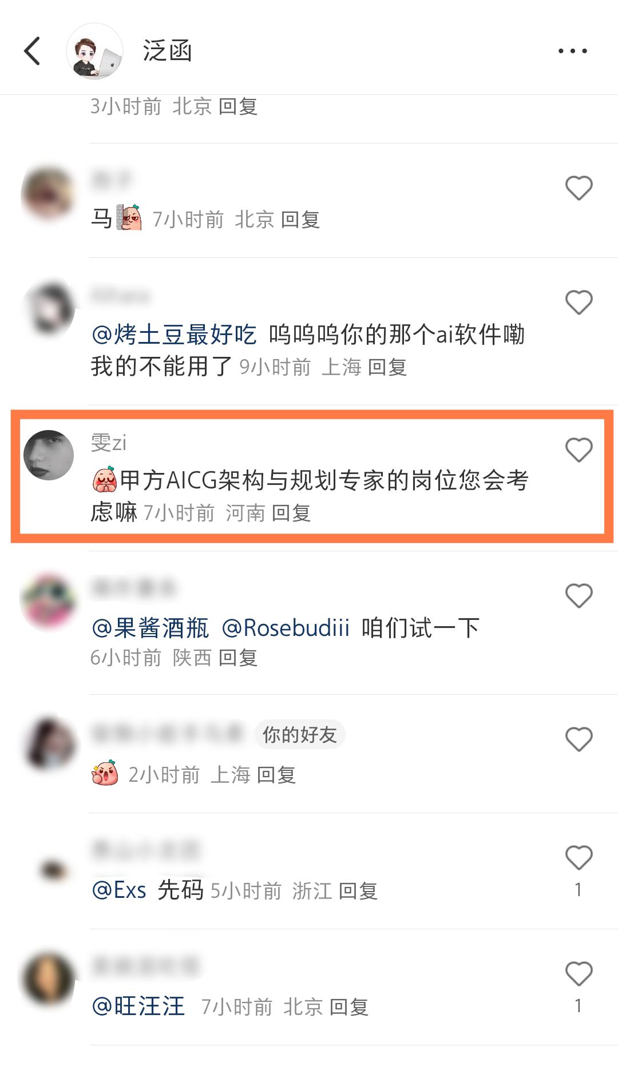This screenshot has width=618, height=1090.
Task: Reply to 雯zi's comment from 河南
Action: click(291, 513)
